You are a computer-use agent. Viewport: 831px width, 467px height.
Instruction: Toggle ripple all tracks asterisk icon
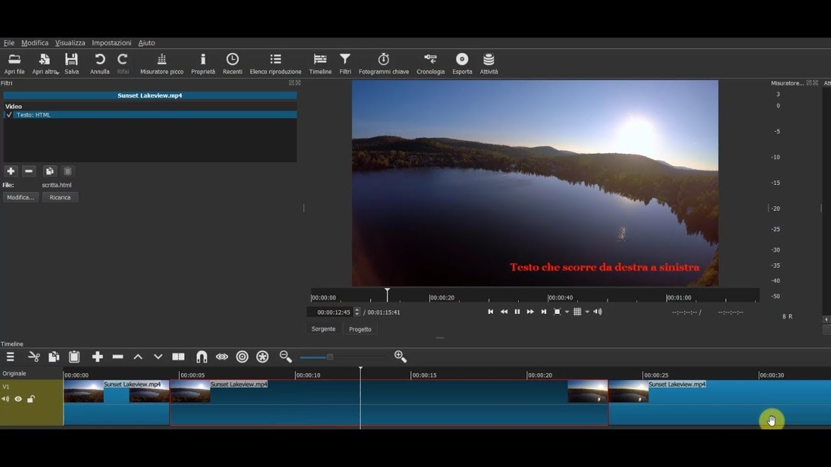point(262,357)
